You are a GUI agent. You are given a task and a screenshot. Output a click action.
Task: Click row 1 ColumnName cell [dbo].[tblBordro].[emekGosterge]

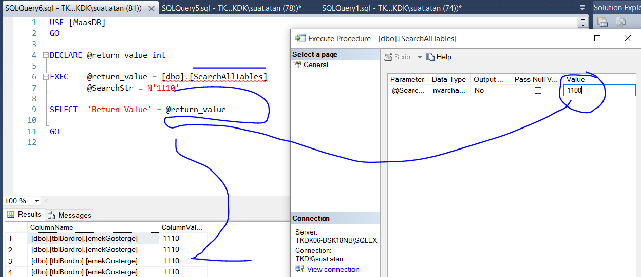pos(93,239)
